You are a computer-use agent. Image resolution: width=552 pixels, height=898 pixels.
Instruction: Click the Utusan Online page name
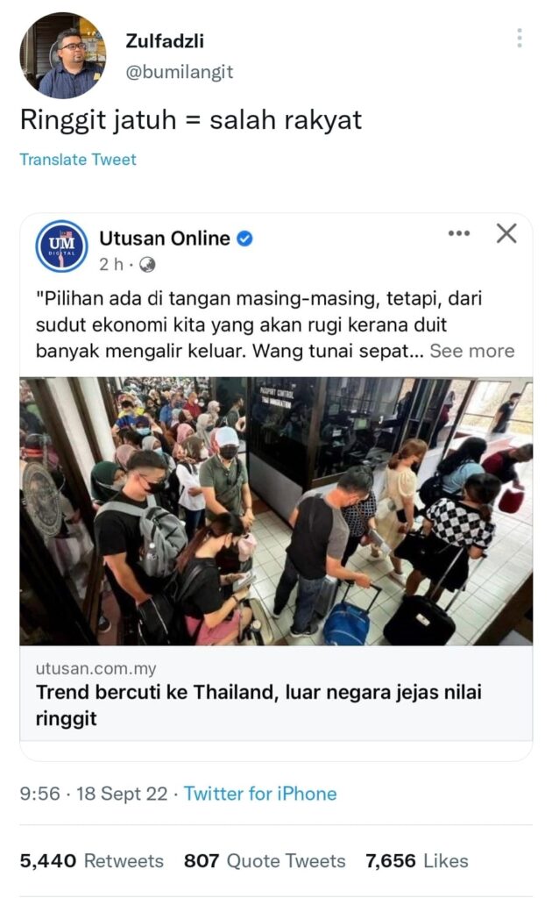tap(165, 239)
